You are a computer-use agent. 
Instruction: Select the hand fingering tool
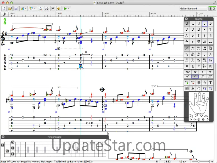199,88
